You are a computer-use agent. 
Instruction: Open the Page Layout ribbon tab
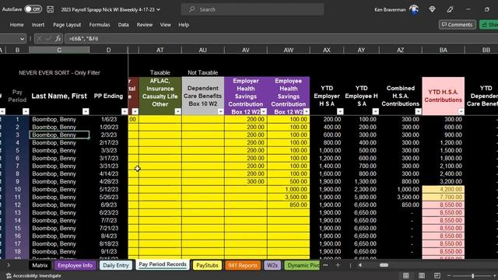pos(67,25)
